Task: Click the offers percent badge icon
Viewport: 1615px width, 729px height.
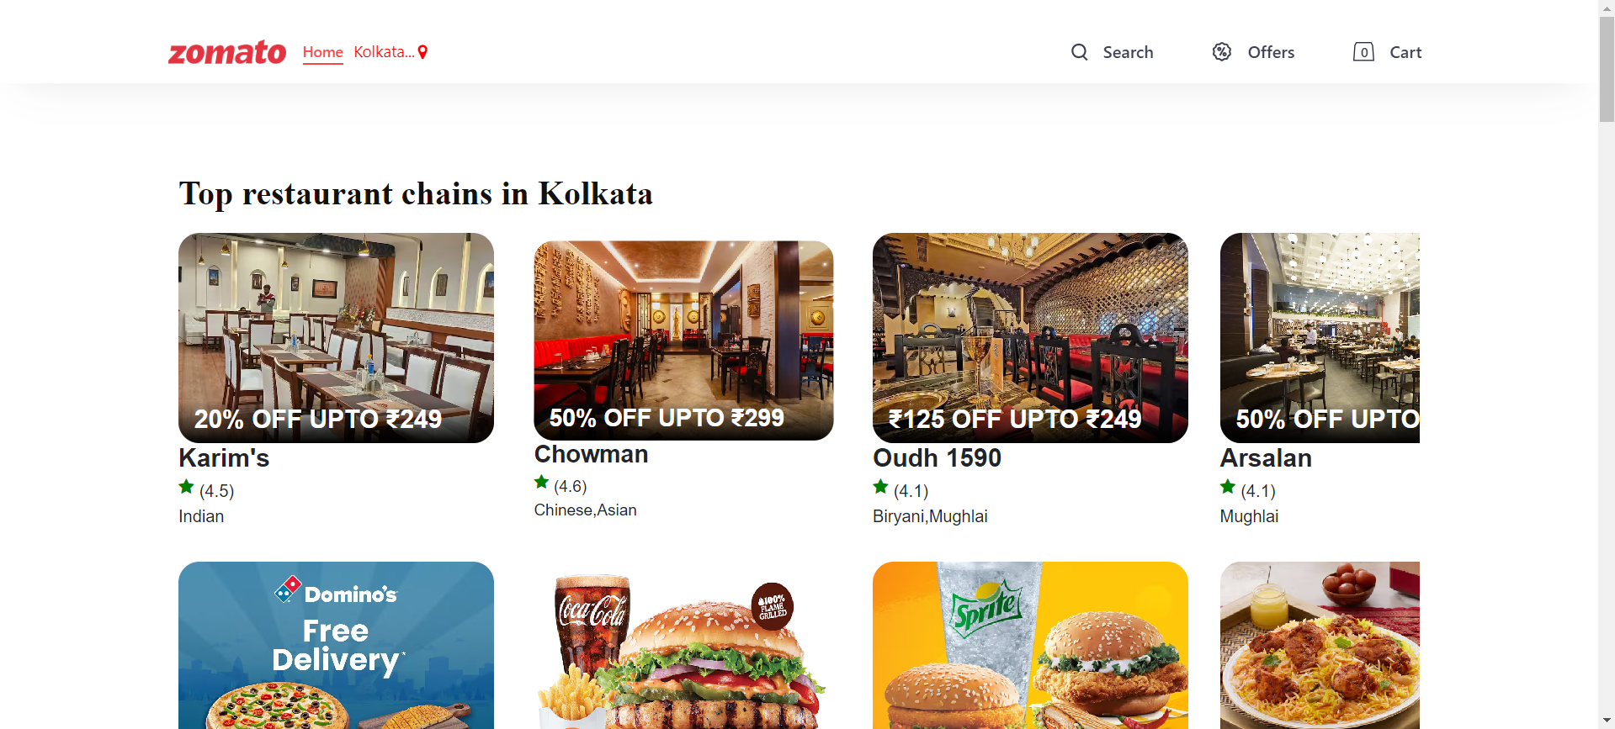Action: pos(1222,52)
